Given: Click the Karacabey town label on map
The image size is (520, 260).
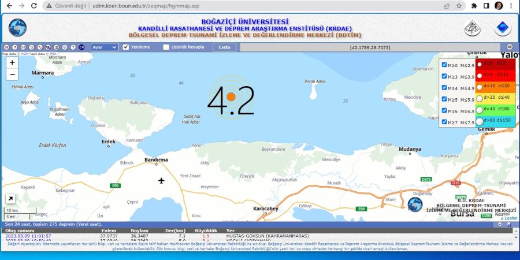Looking at the screenshot, I should click(266, 209).
